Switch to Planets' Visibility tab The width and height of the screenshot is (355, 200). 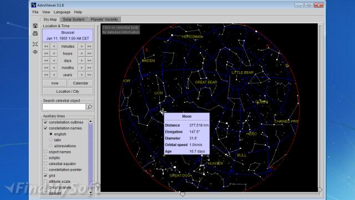[x=104, y=19]
